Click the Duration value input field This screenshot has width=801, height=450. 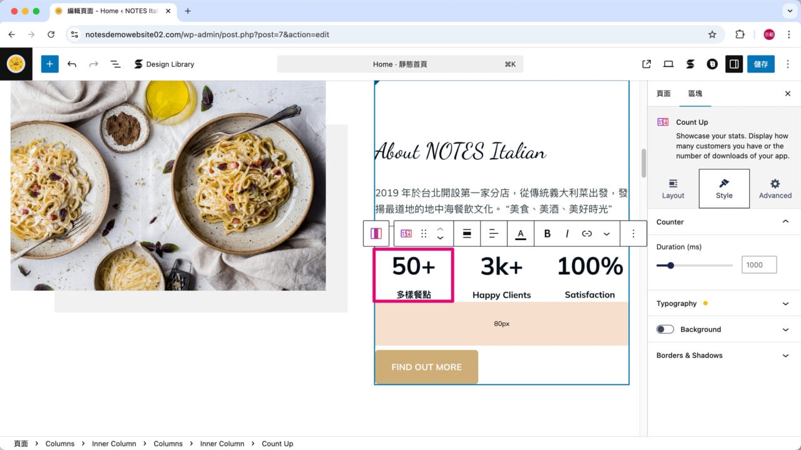point(758,265)
